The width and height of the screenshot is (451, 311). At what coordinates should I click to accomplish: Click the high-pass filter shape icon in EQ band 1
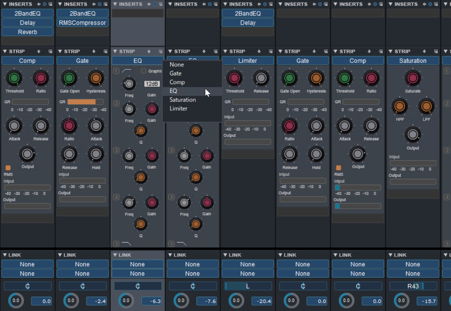click(x=126, y=70)
